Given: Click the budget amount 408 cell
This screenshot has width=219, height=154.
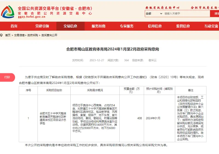Looking at the screenshot, I should 132,118.
